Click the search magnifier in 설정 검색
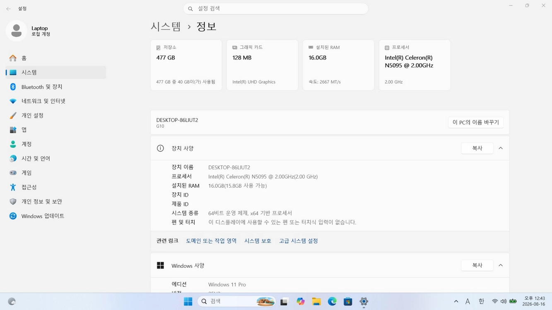 click(x=190, y=9)
